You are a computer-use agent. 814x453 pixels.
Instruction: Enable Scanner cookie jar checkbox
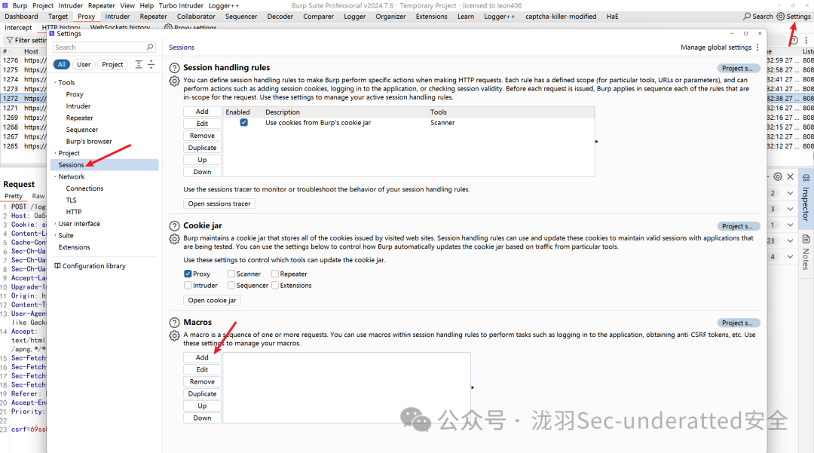point(231,274)
